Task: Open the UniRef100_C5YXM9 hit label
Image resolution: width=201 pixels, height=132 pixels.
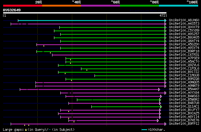Action: [184, 31]
